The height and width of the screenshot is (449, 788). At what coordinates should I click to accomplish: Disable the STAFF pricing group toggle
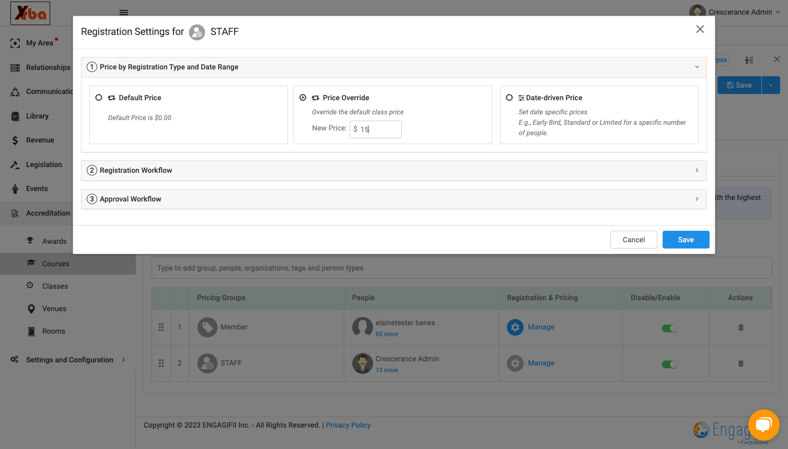[669, 364]
